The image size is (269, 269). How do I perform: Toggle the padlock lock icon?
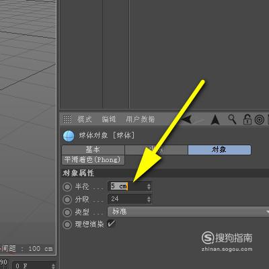tap(247, 119)
